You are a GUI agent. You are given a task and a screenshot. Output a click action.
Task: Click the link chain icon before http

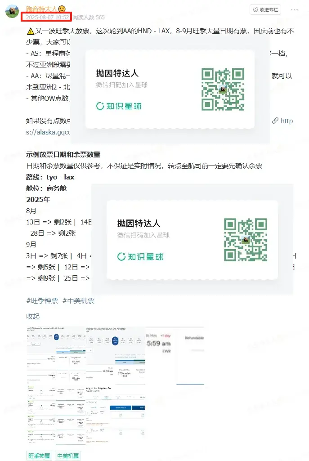pyautogui.click(x=275, y=121)
